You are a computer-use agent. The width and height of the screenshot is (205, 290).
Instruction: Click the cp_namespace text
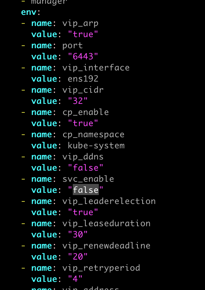click(x=93, y=135)
